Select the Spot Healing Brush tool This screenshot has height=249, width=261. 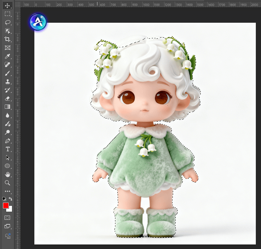pyautogui.click(x=7, y=65)
